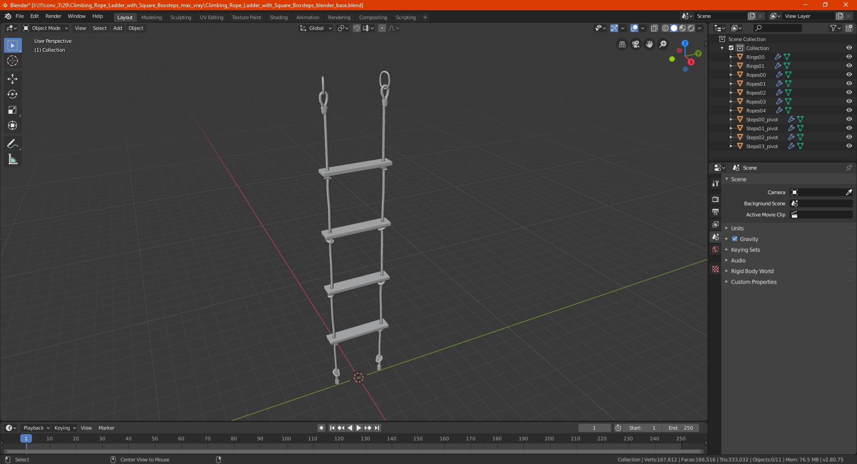
Task: Disable the Gravity checkbox
Action: (735, 239)
